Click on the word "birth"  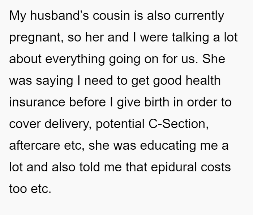click(157, 102)
